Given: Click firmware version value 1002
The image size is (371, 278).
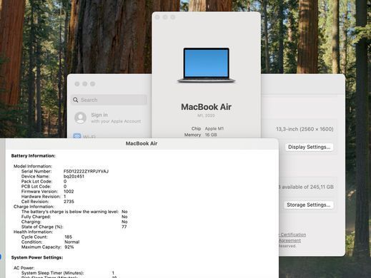Looking at the screenshot, I should click(x=69, y=191).
